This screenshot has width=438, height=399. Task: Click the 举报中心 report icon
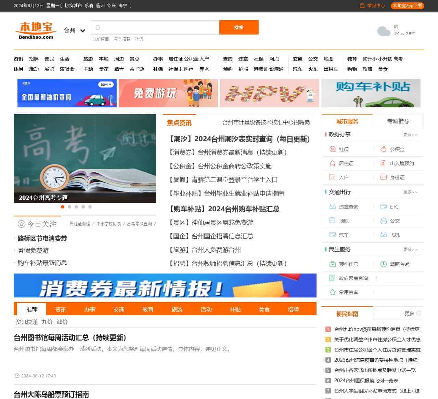pyautogui.click(x=362, y=5)
